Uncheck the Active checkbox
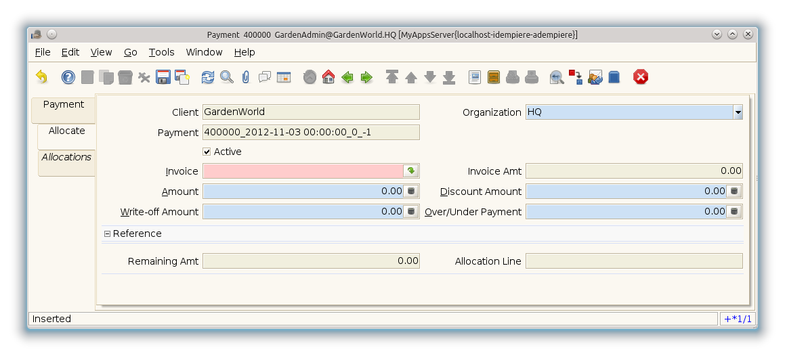The width and height of the screenshot is (785, 356). (207, 152)
